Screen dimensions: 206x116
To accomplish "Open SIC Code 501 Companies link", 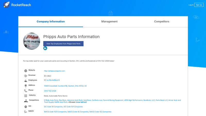I will click(x=73, y=107).
